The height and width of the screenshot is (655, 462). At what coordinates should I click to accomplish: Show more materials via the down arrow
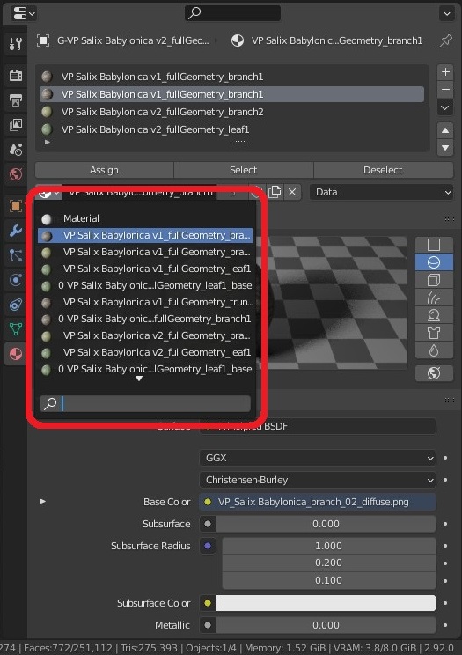pos(139,379)
